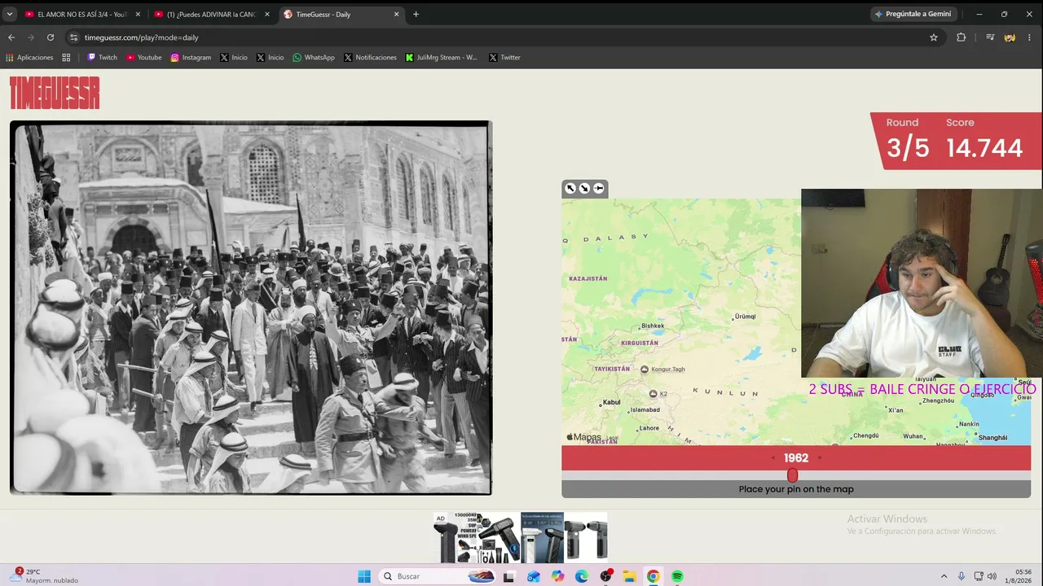Click the 1962 year value
This screenshot has width=1043, height=586.
(796, 458)
